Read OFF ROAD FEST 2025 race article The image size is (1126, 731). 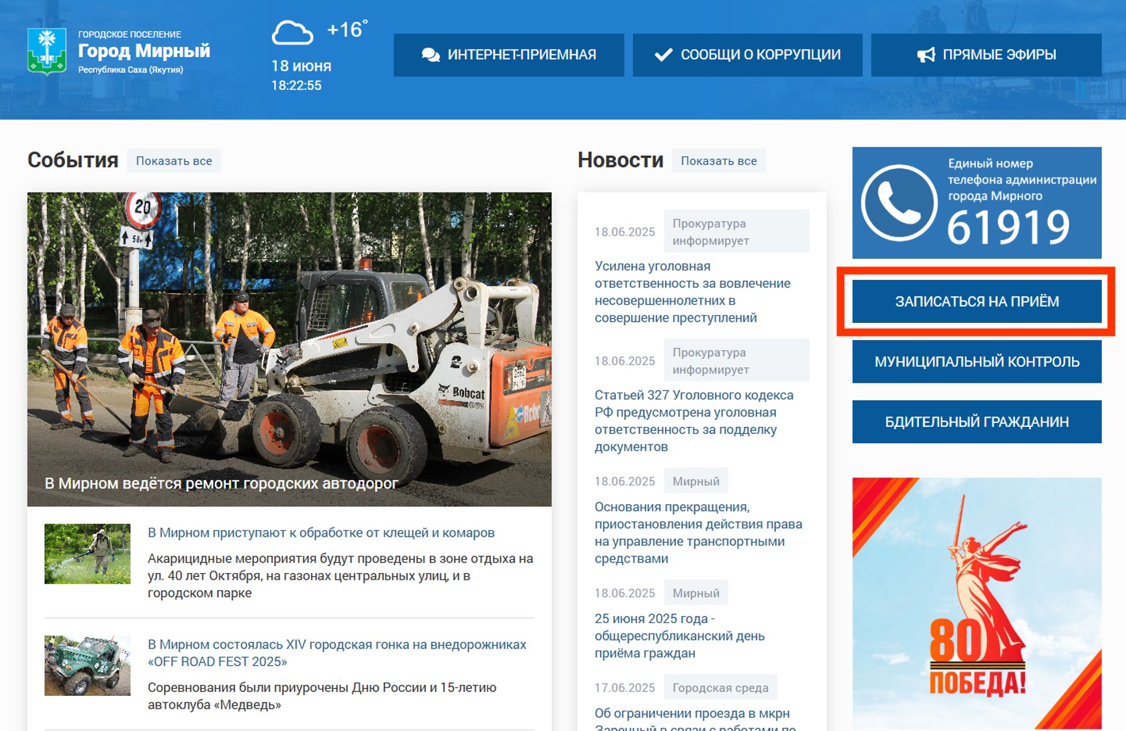click(336, 652)
